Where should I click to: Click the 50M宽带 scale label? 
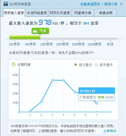pyautogui.click(x=78, y=44)
